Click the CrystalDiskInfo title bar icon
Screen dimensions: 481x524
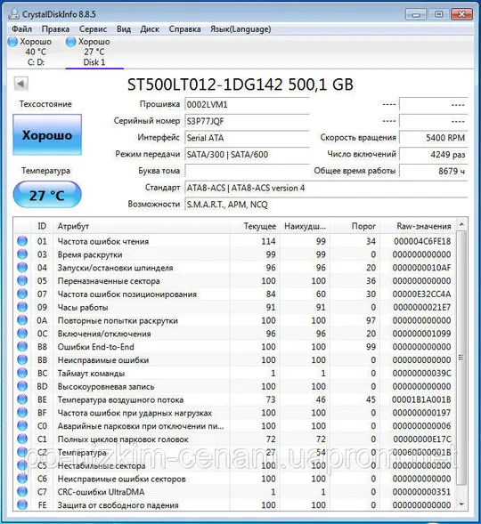coord(13,14)
